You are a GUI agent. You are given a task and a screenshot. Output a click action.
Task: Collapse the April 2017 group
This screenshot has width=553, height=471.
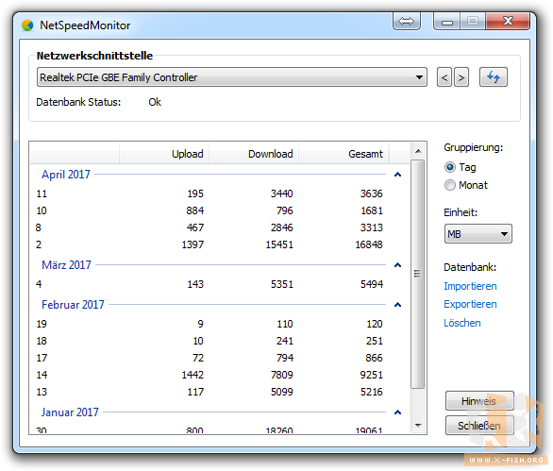click(x=397, y=175)
